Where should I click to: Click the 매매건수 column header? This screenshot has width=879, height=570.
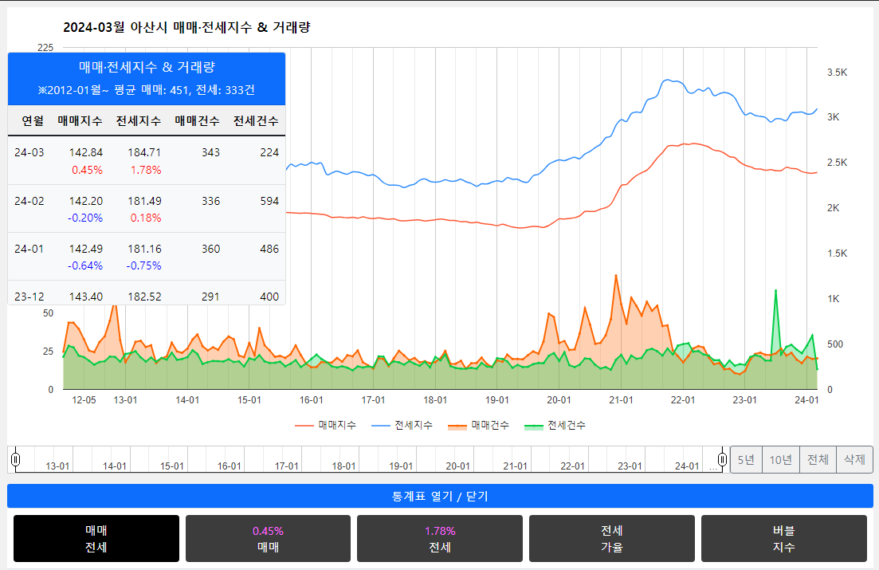(x=197, y=120)
